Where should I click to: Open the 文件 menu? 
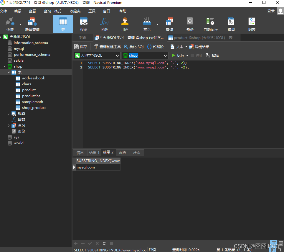4,11
